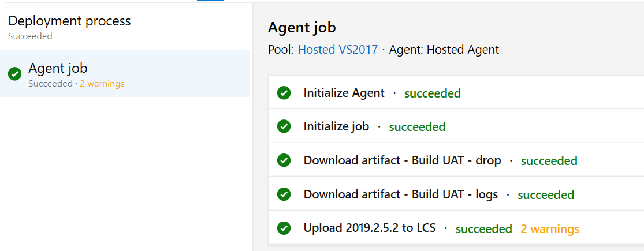
Task: Click green check icon beside Agent job in sidebar
Action: point(15,74)
